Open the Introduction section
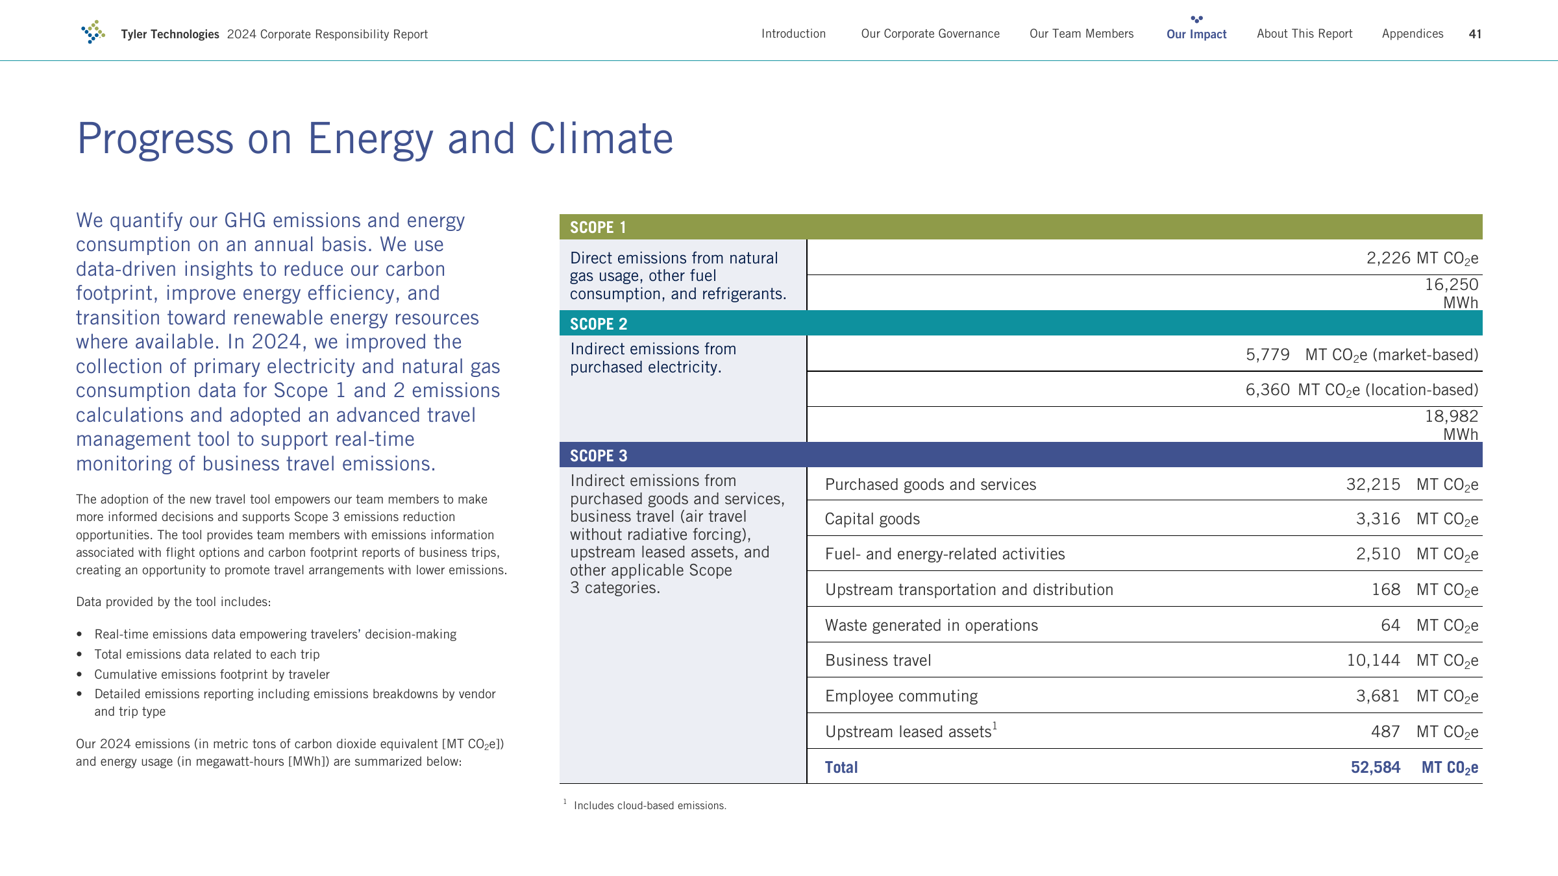This screenshot has height=876, width=1558. coord(793,34)
